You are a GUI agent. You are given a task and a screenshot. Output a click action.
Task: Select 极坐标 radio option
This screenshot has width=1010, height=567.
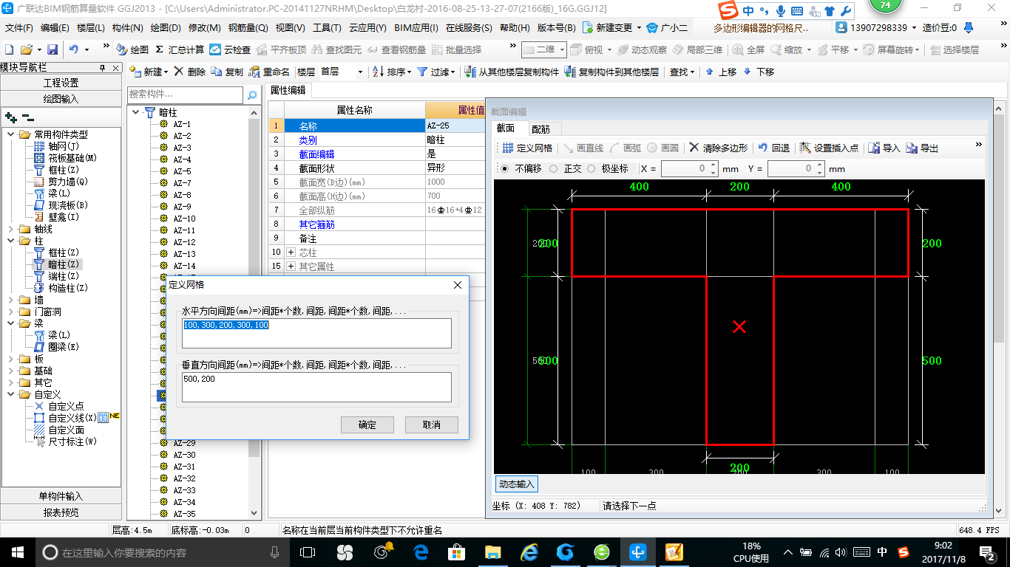point(591,168)
